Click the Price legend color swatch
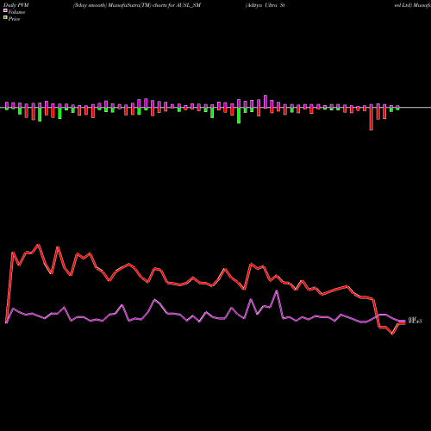431x431 pixels. click(x=5, y=18)
